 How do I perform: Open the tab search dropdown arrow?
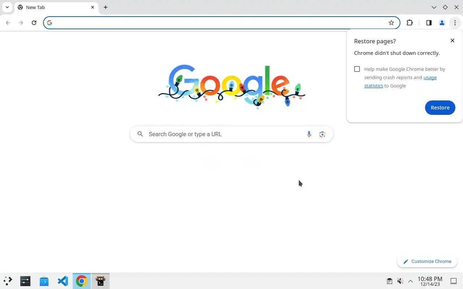pos(7,7)
